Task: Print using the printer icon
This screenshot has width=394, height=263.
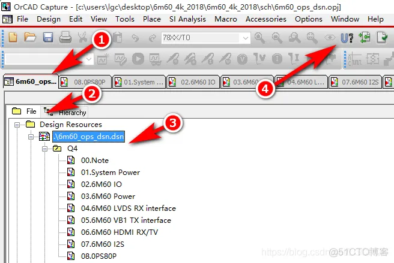Action: 65,38
